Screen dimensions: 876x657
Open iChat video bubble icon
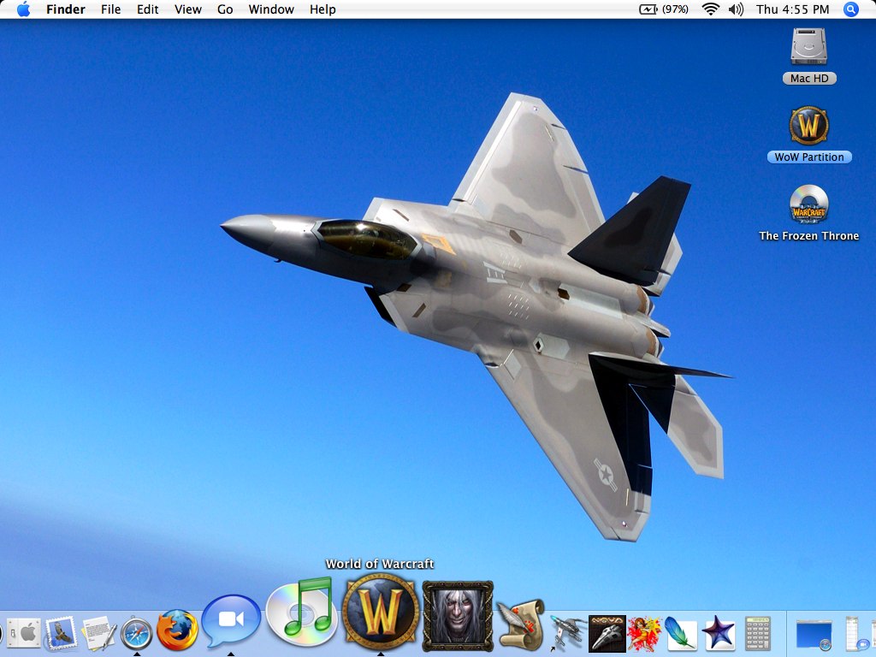coord(231,623)
